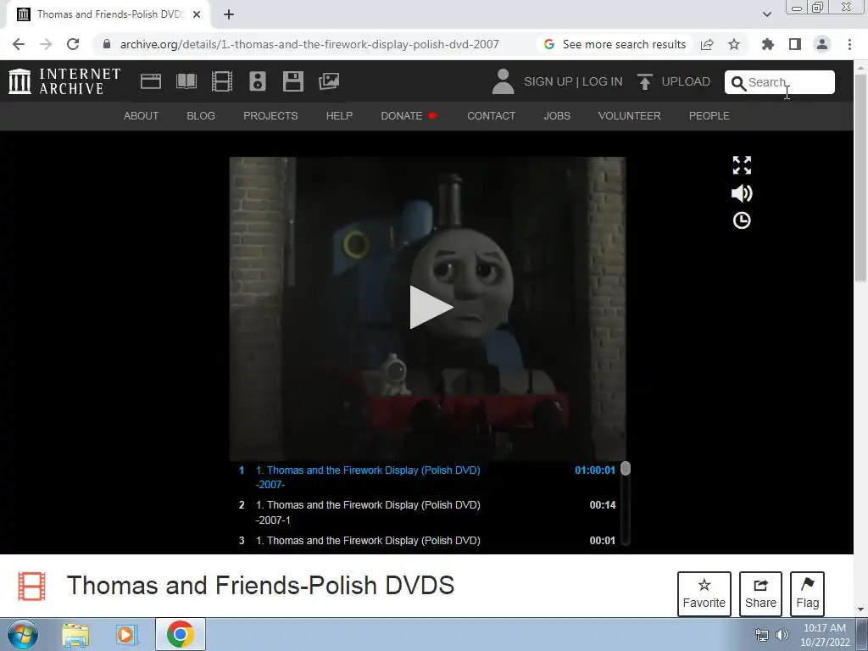Open the Internet Archive home logo
868x651 pixels.
coord(64,81)
